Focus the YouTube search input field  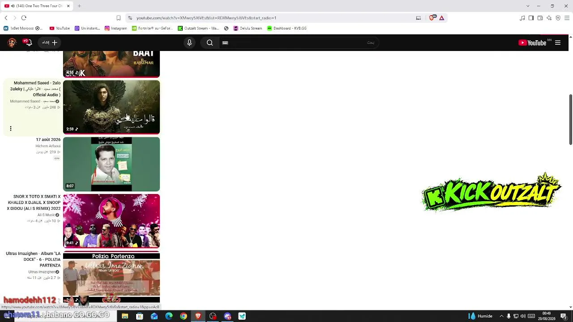(x=300, y=42)
